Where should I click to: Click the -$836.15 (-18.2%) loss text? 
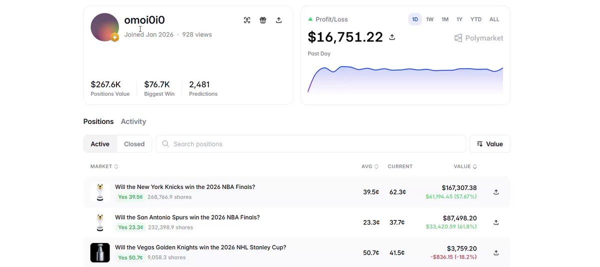(x=453, y=257)
